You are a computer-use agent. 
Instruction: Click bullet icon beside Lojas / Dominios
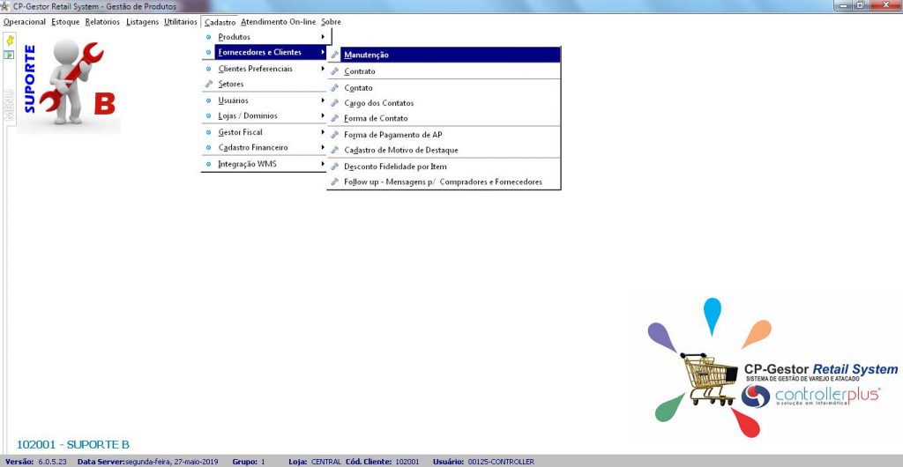pyautogui.click(x=208, y=115)
